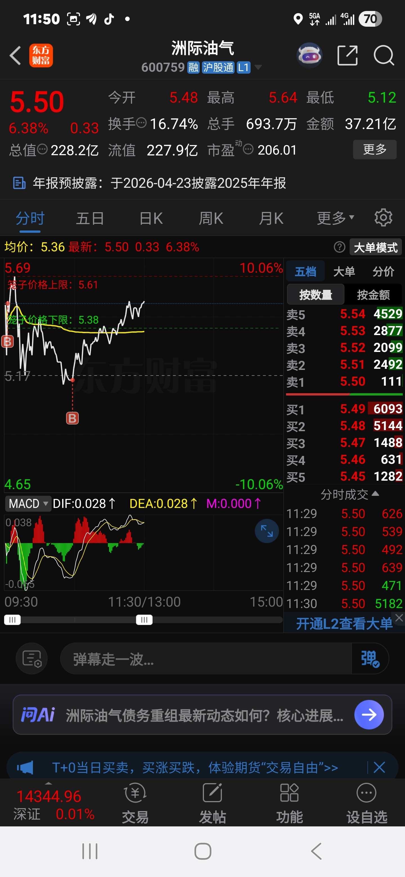The image size is (405, 877).
Task: Expand stock code dropdown triangle
Action: (258, 67)
